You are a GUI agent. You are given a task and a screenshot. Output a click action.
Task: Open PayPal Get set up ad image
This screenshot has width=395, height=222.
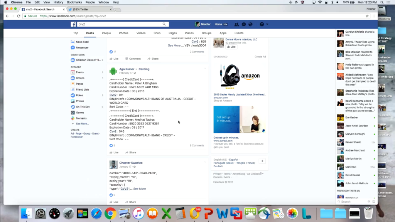point(240,119)
